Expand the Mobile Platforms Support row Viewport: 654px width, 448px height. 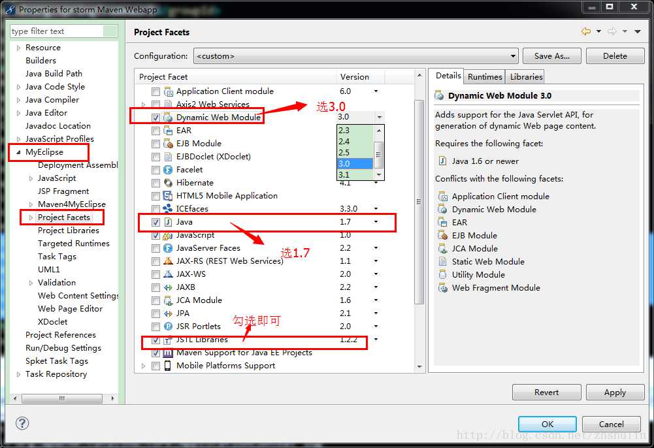click(143, 366)
